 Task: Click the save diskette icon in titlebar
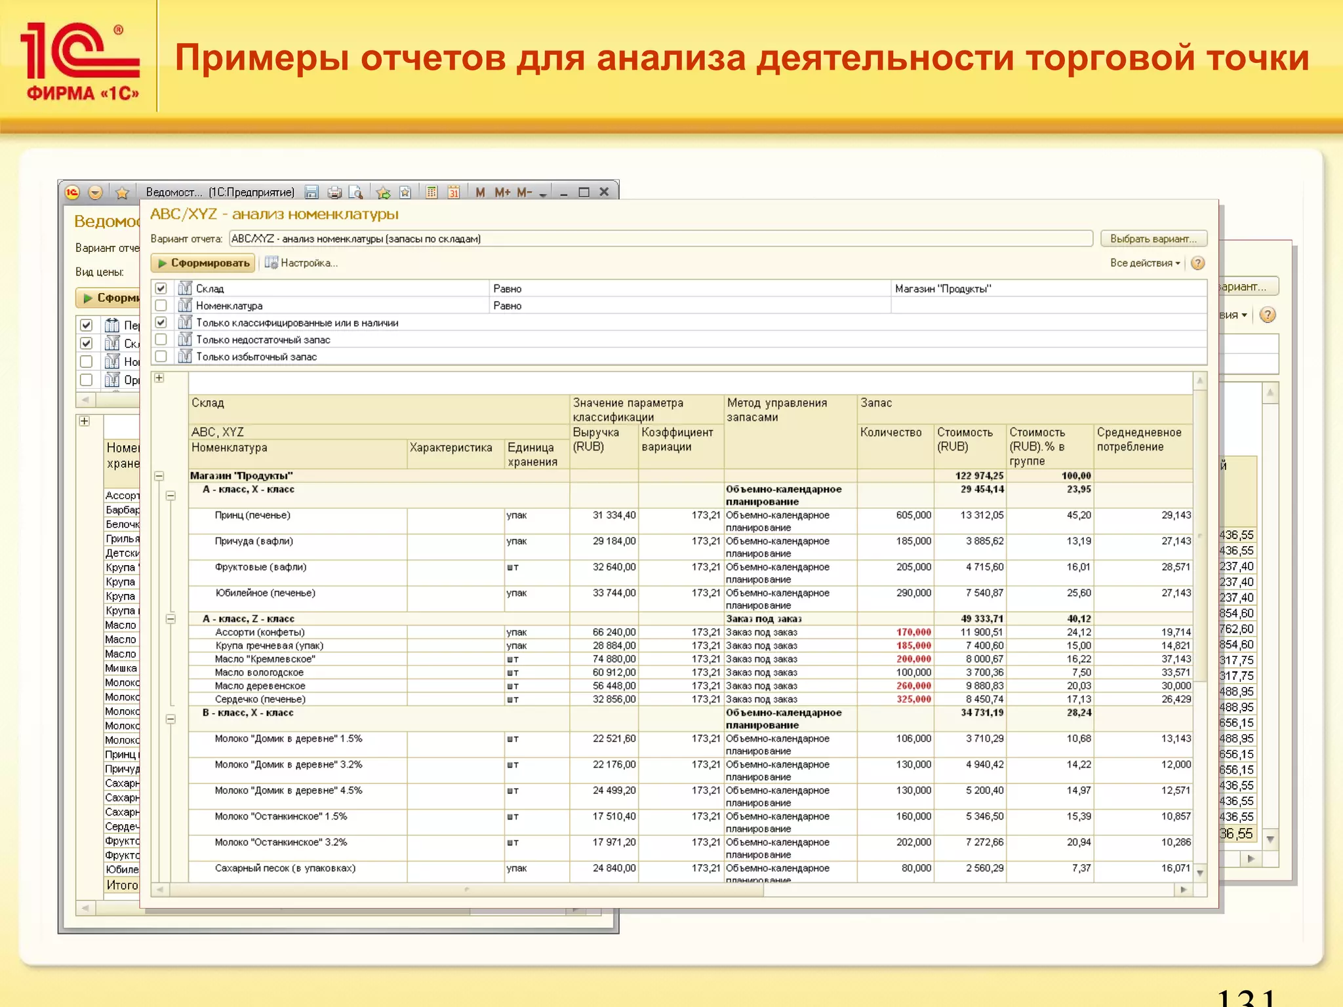(x=312, y=192)
